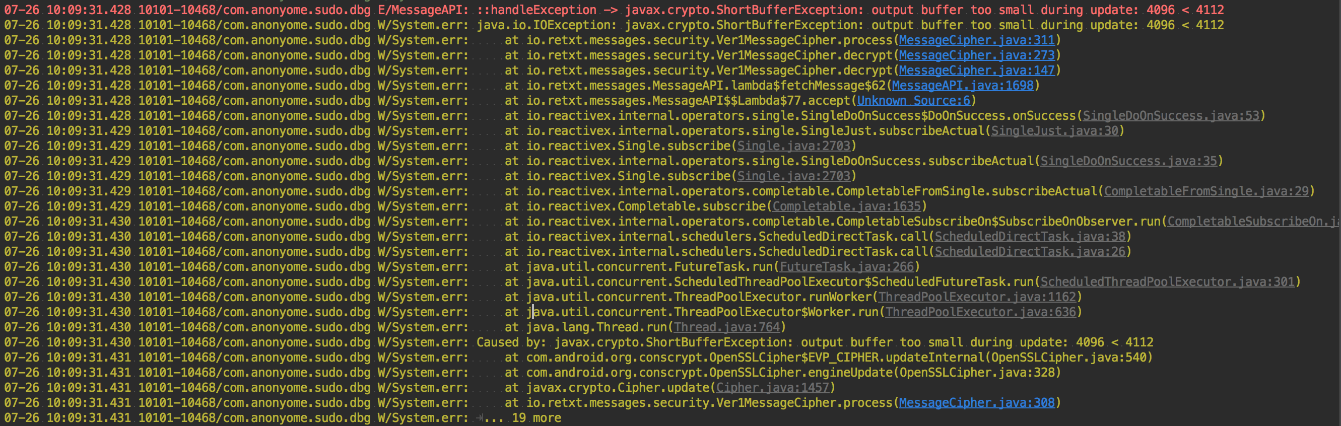The height and width of the screenshot is (426, 1341).
Task: Click 'SingleJust.subscribeActual' text
Action: point(892,130)
